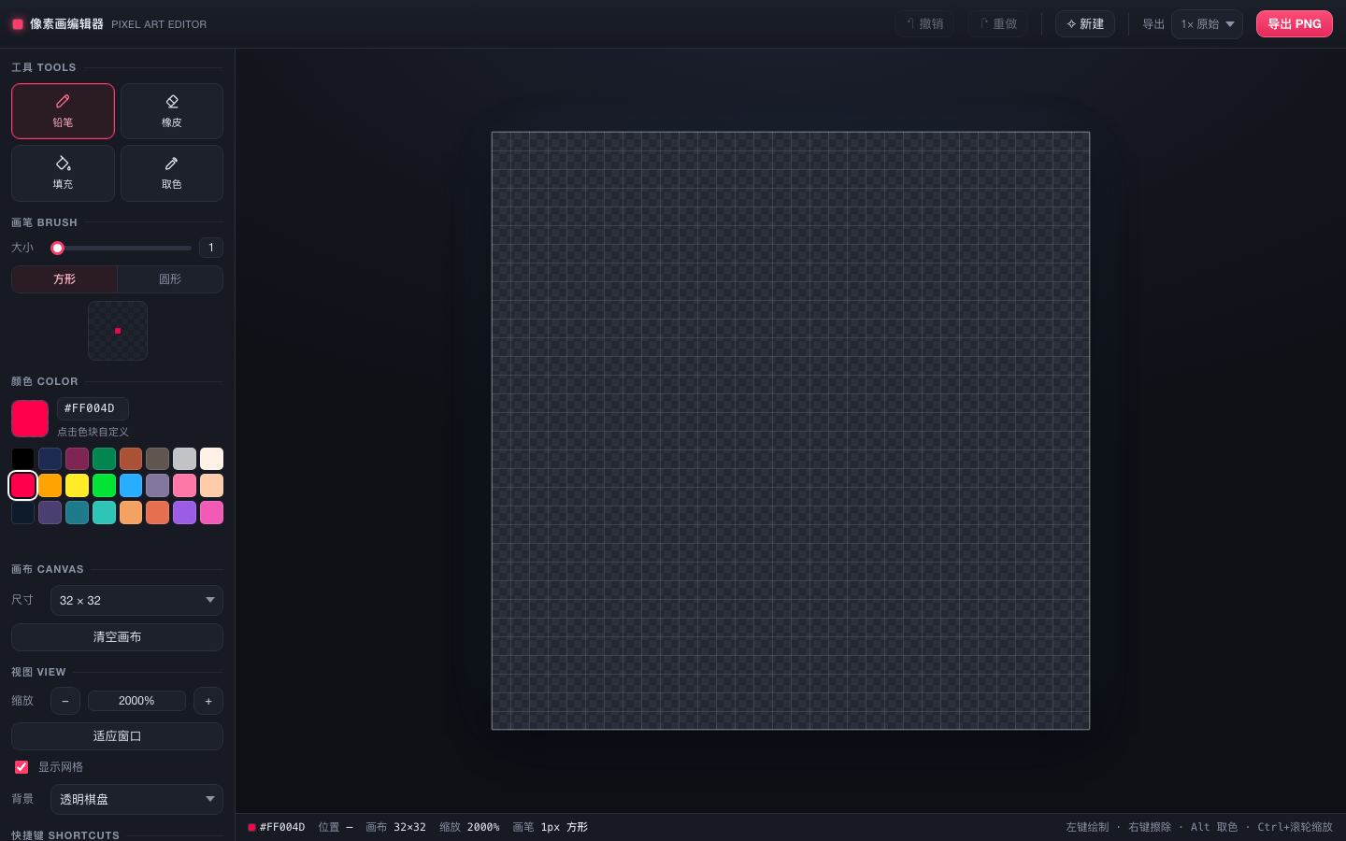The height and width of the screenshot is (841, 1346).
Task: Click the undo (撤销) button
Action: click(x=924, y=24)
